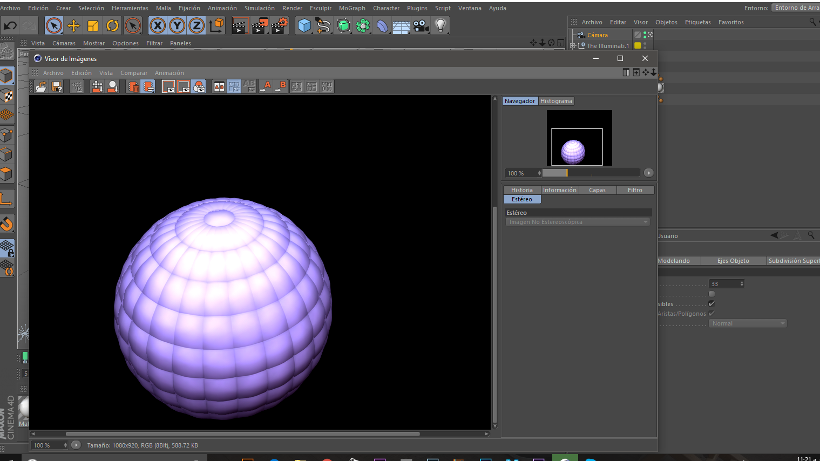820x461 pixels.
Task: Click the yellow layer swatch of The Illuminati.1
Action: pyautogui.click(x=638, y=46)
